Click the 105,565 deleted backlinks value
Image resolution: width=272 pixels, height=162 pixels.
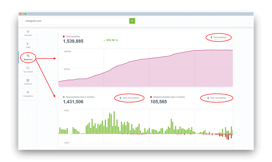click(x=159, y=102)
